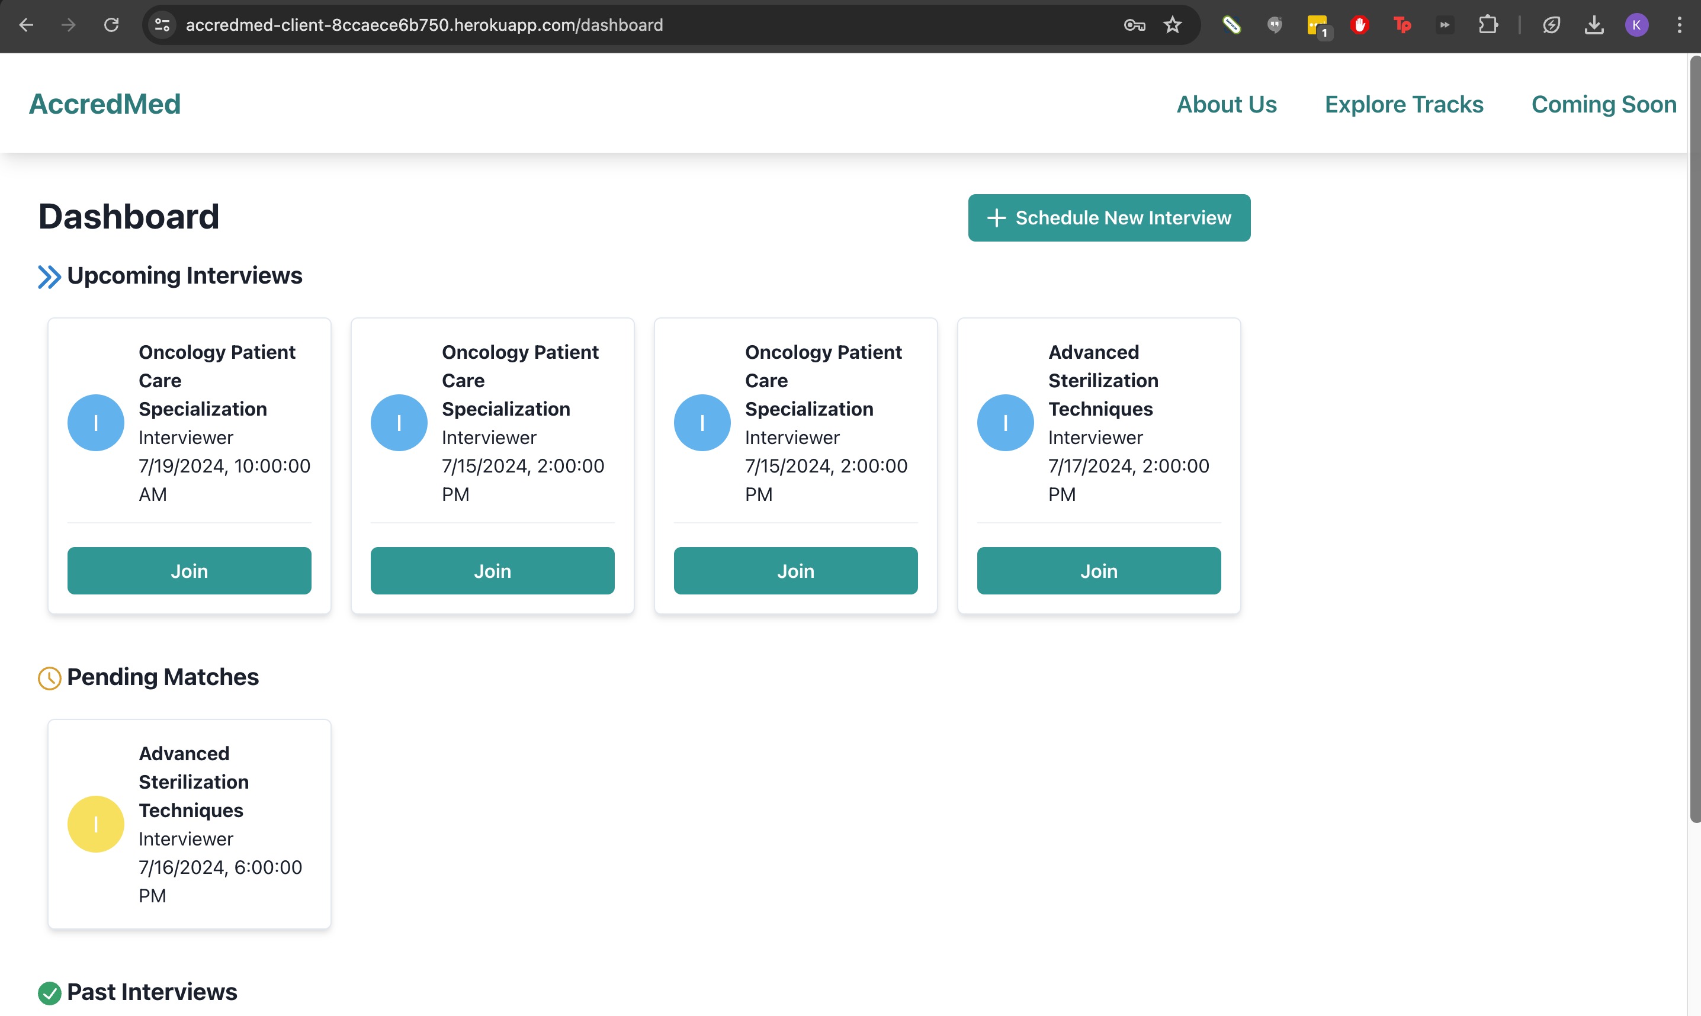Join the 7/19/2024 Oncology interview
1701x1016 pixels.
pyautogui.click(x=189, y=570)
